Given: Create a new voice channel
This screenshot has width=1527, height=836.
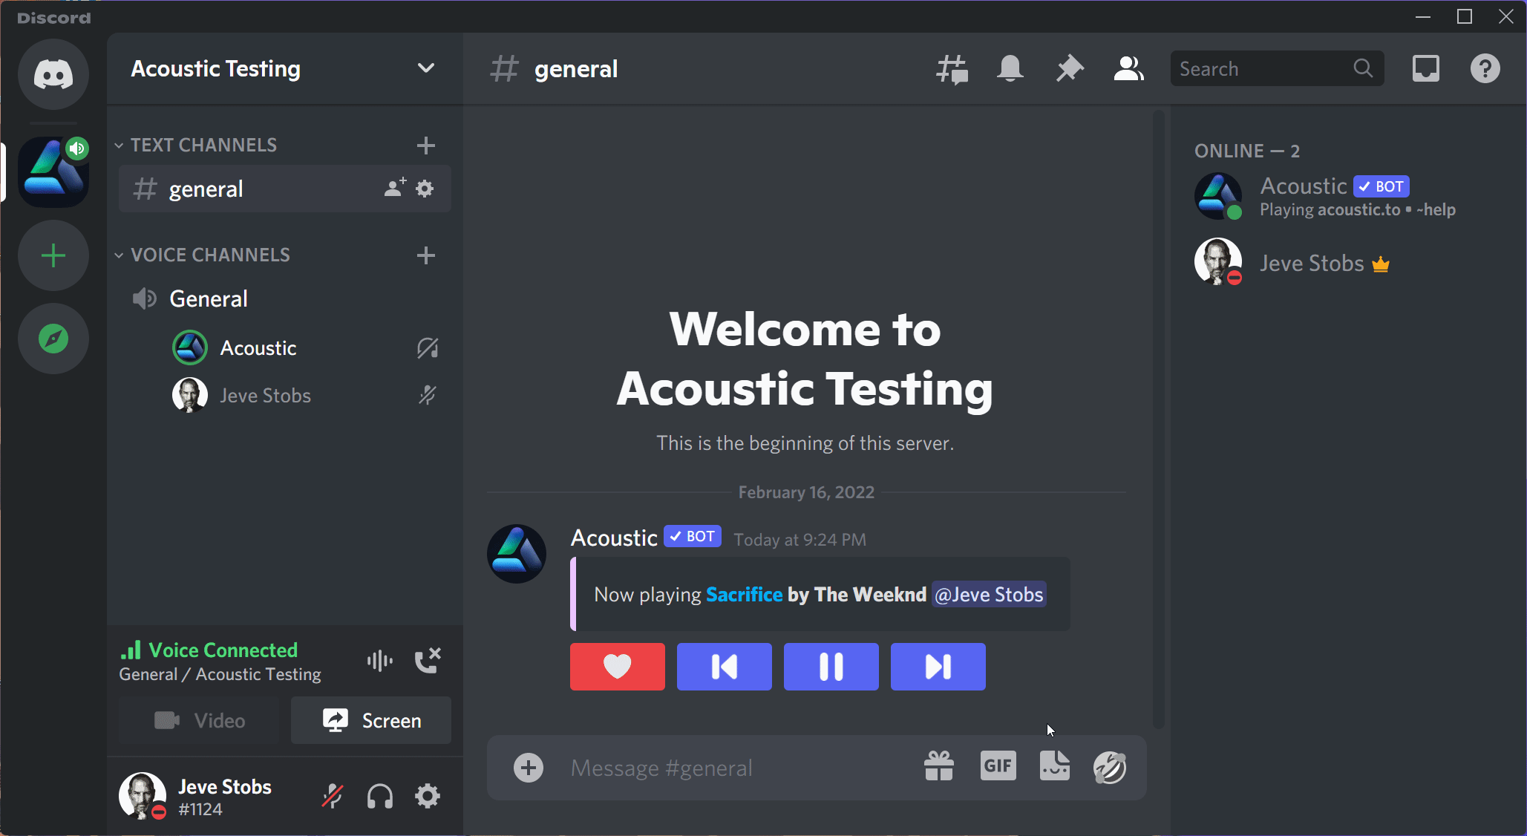Looking at the screenshot, I should point(425,255).
